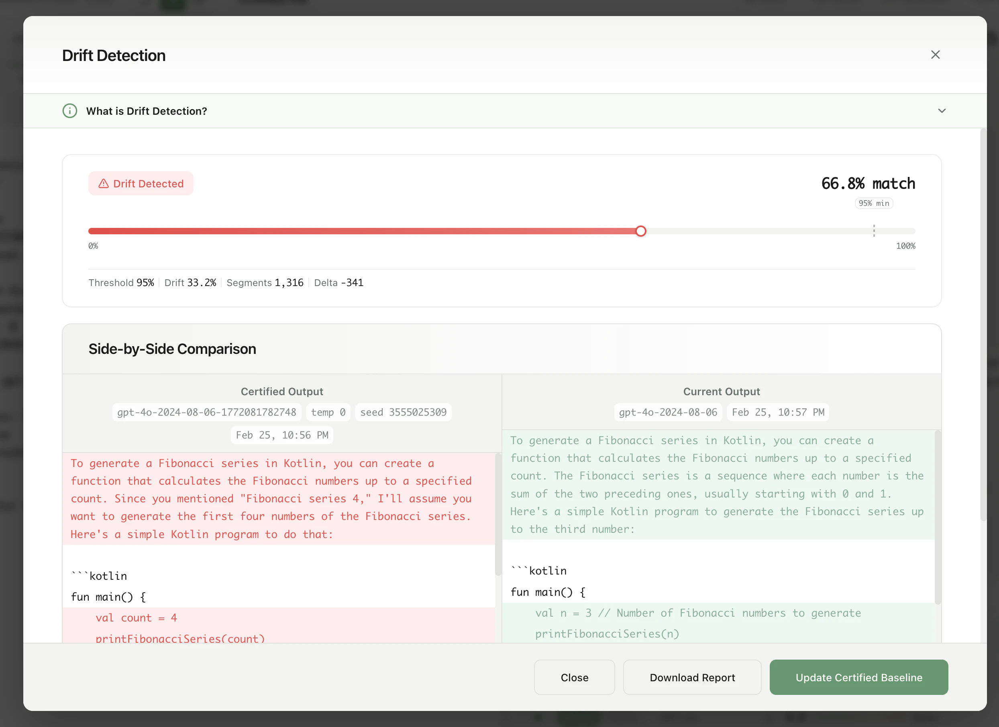Viewport: 999px width, 727px height.
Task: Click the Feb 25, 10:57 PM timestamp tag
Action: point(778,412)
